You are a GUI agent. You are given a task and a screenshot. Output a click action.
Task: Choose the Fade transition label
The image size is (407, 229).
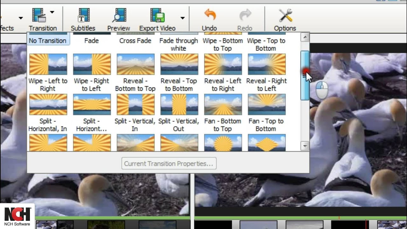click(x=92, y=41)
